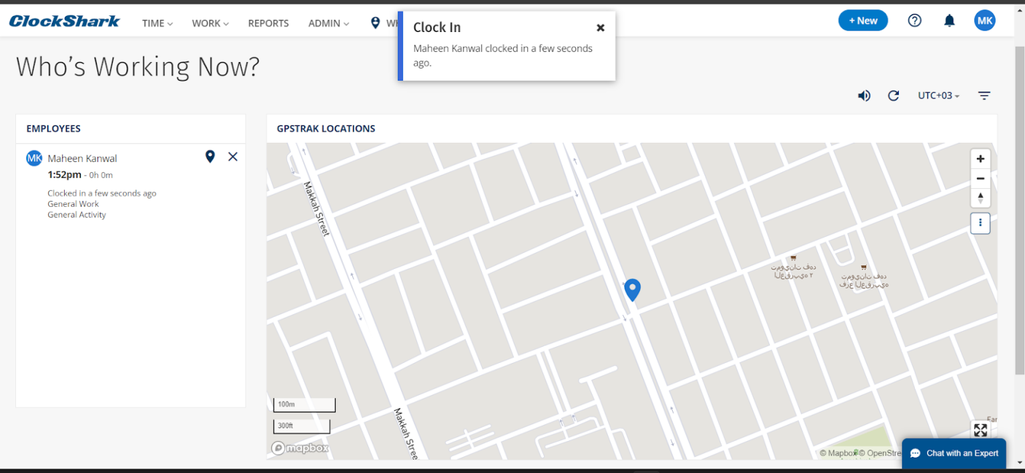Click the notification bell icon
The height and width of the screenshot is (473, 1025).
949,20
